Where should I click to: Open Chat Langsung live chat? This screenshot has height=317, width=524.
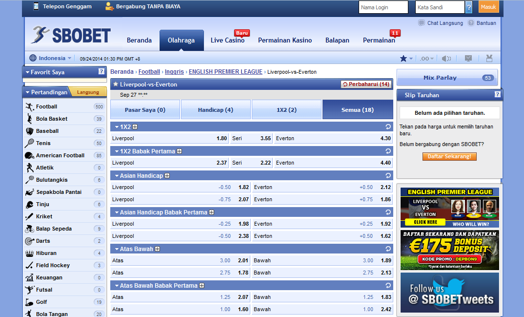[x=441, y=23]
